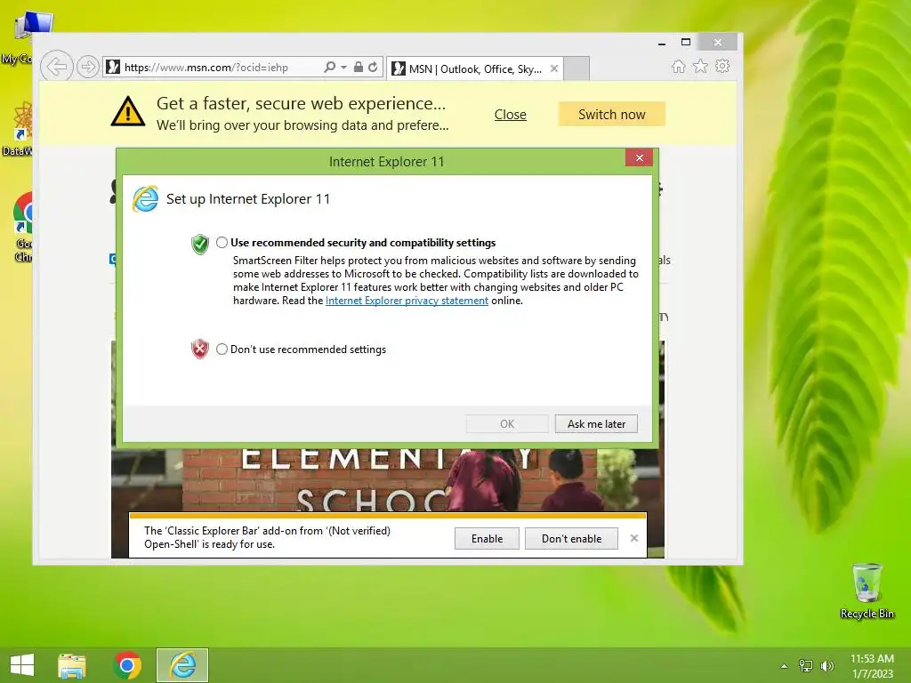The width and height of the screenshot is (911, 683).
Task: Click the Internet Explorer taskbar icon
Action: [182, 665]
